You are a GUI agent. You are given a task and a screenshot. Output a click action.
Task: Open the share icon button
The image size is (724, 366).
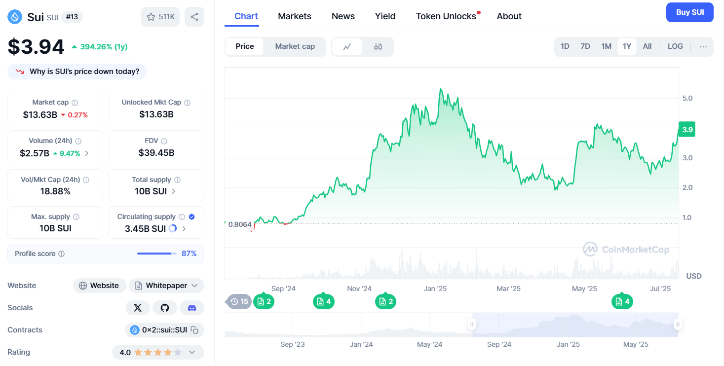coord(194,17)
